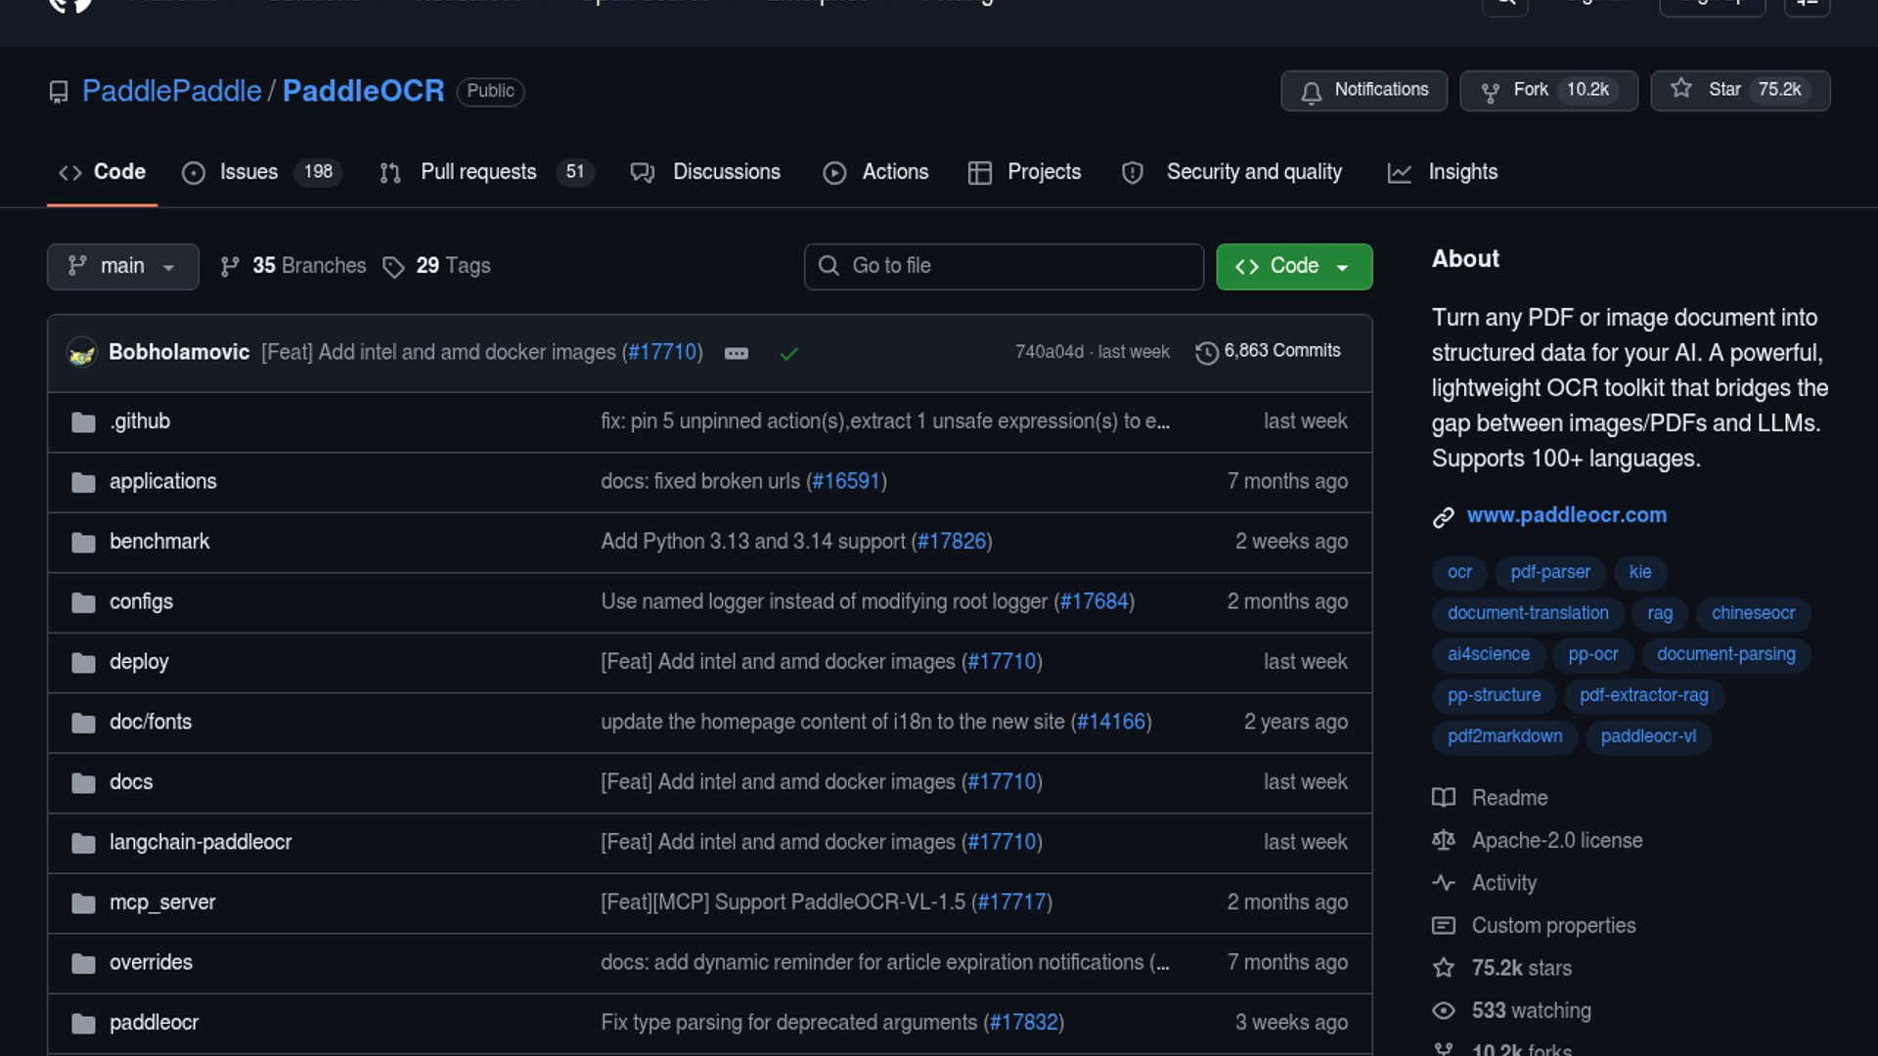Click the Bobholamovic avatar image

coord(82,353)
